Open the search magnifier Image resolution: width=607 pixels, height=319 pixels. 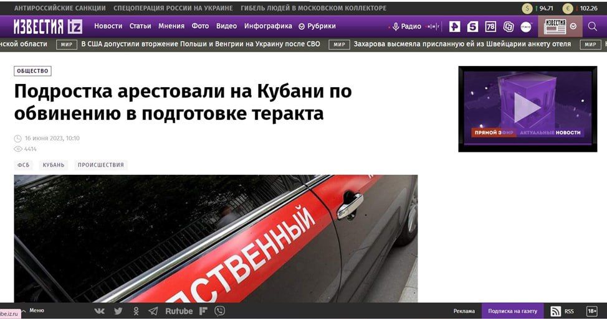point(592,26)
